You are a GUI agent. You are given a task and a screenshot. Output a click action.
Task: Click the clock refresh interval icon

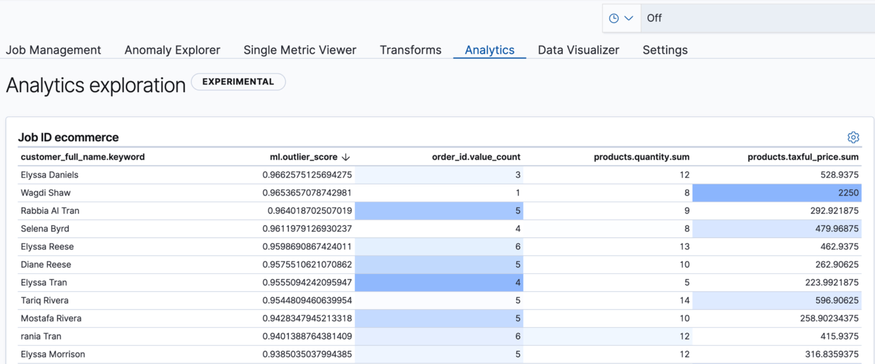613,18
